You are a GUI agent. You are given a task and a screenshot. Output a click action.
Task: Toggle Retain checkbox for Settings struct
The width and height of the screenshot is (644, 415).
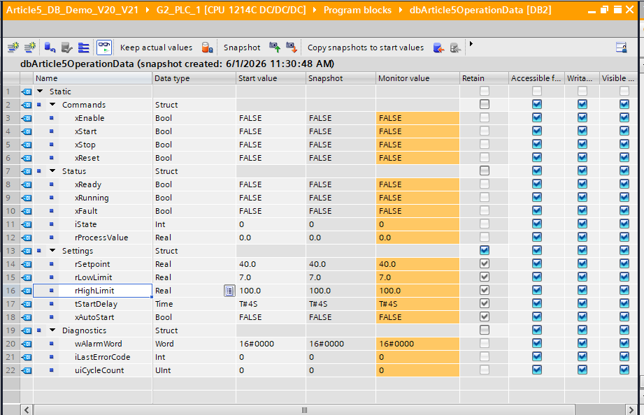485,250
